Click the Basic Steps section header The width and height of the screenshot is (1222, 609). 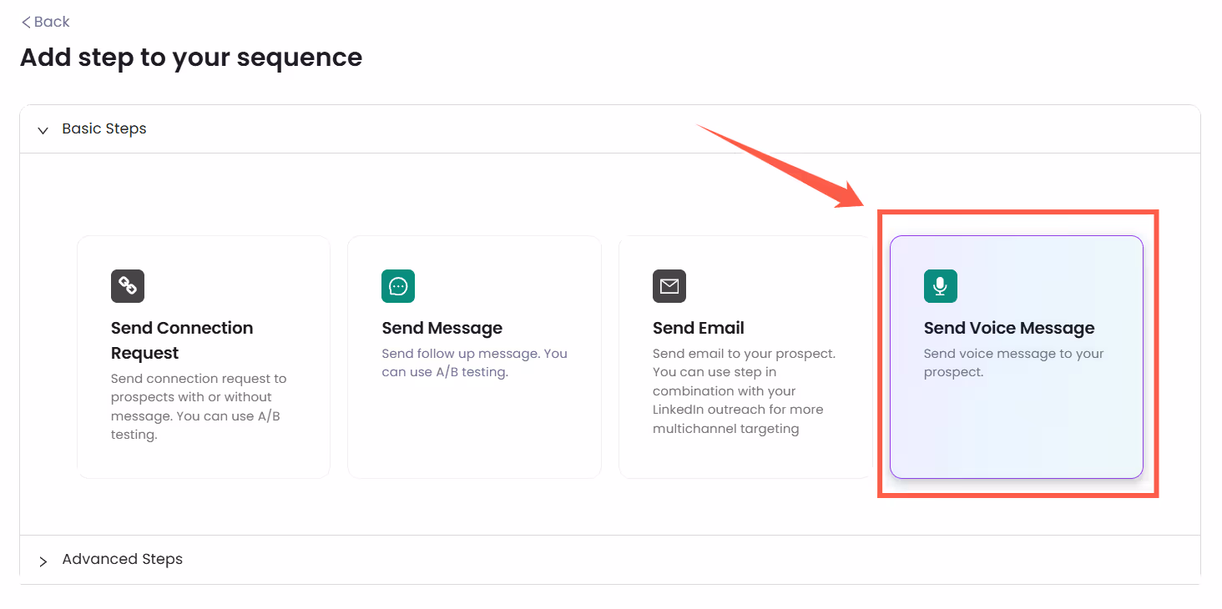pyautogui.click(x=104, y=128)
